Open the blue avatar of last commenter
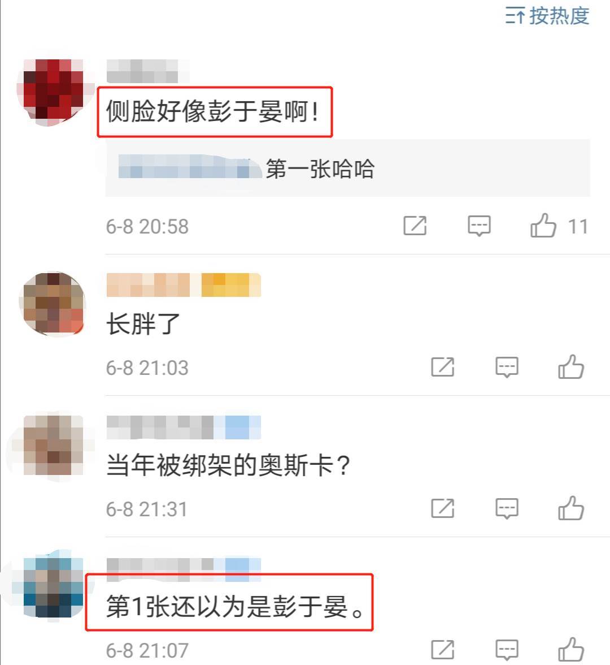 coord(53,587)
